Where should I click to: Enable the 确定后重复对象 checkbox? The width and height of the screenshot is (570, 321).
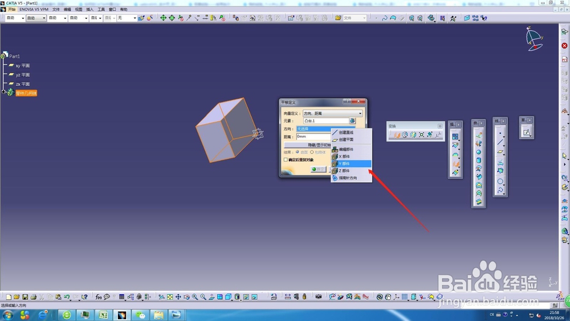click(286, 160)
